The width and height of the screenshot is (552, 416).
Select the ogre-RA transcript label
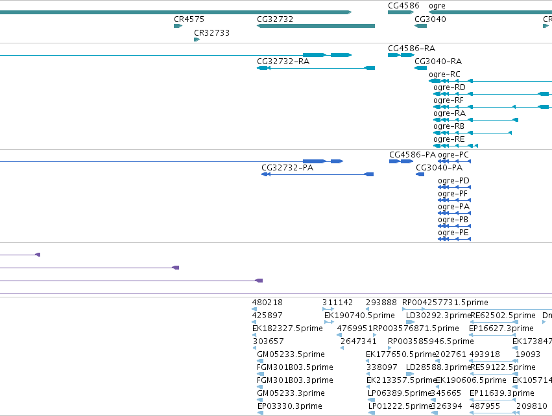coord(450,113)
